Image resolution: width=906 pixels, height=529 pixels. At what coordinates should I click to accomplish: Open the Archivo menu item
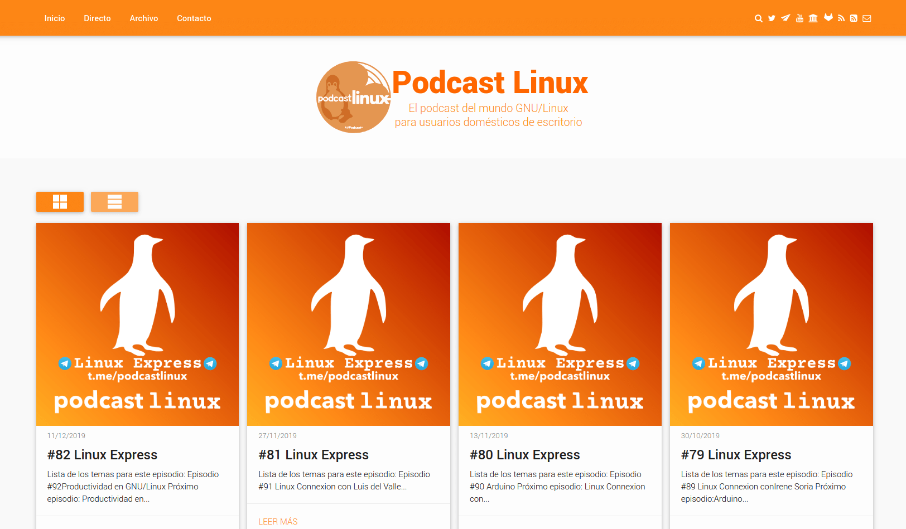click(144, 18)
